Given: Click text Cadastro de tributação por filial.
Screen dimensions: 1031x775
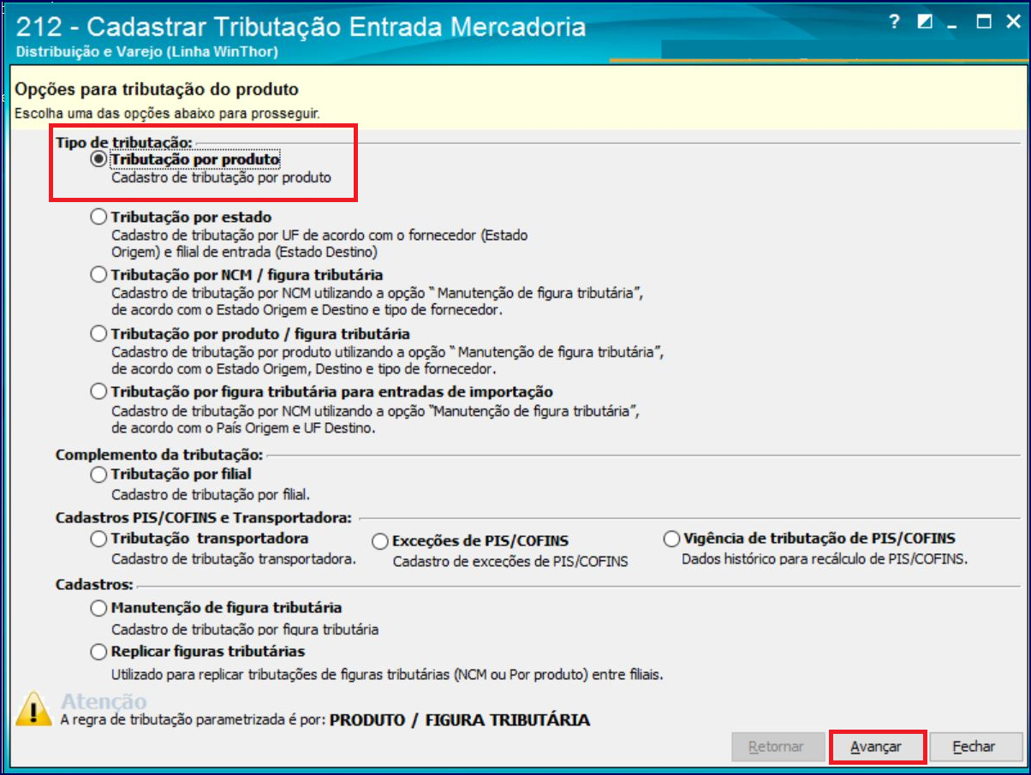Looking at the screenshot, I should [x=211, y=494].
